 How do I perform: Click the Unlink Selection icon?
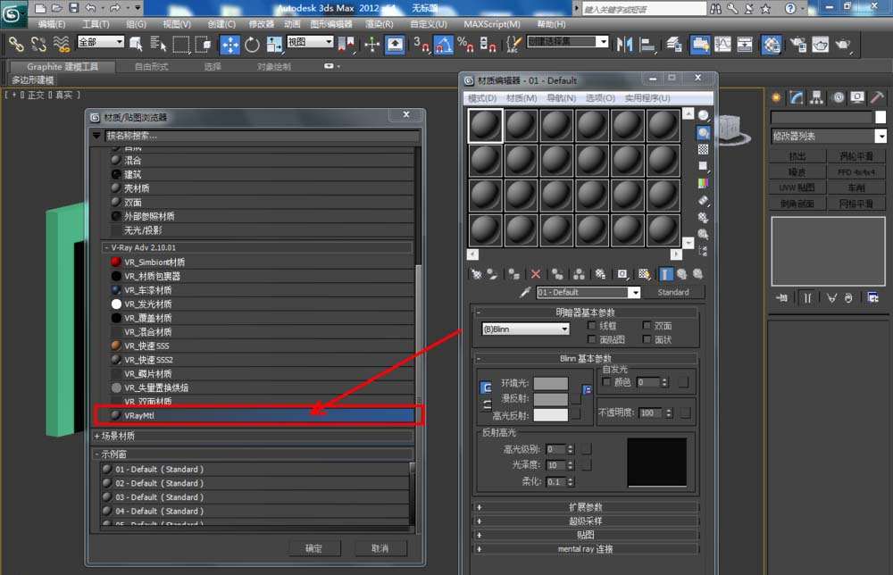click(38, 44)
